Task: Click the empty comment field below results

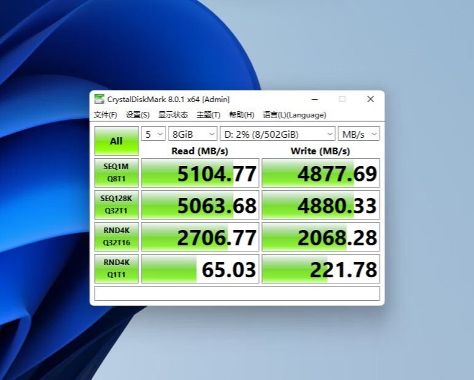Action: point(237,293)
